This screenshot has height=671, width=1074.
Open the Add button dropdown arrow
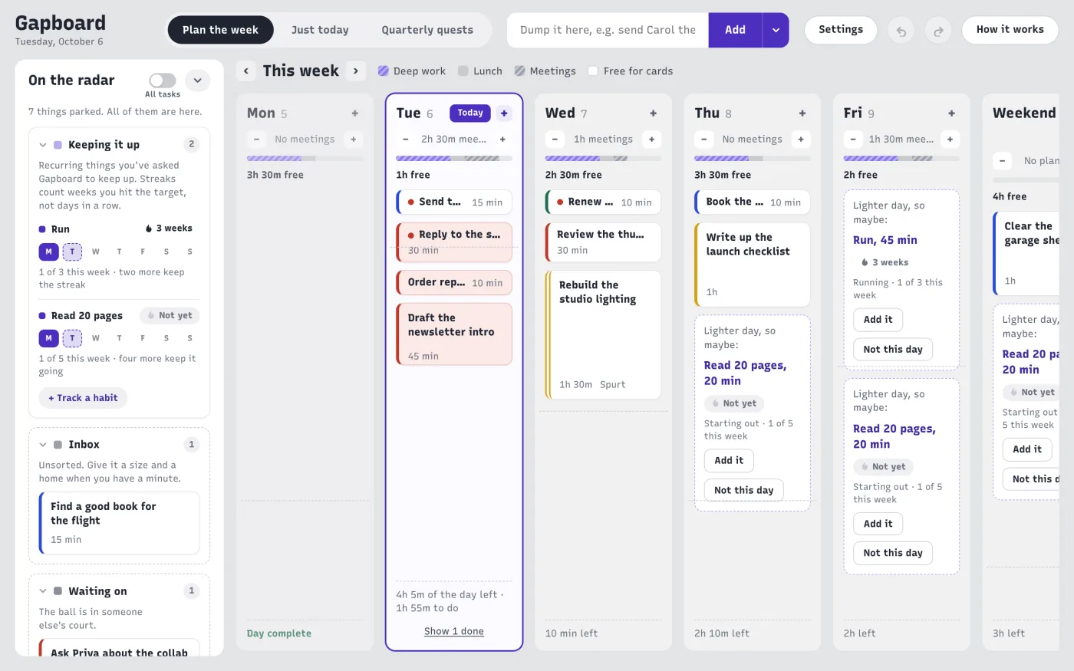pos(776,30)
